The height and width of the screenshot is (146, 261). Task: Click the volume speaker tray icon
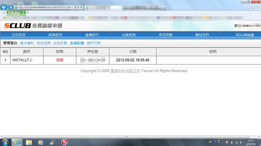click(241, 142)
